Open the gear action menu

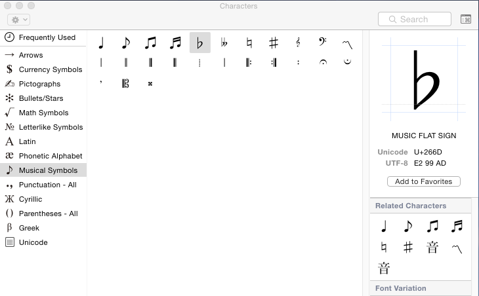(18, 20)
